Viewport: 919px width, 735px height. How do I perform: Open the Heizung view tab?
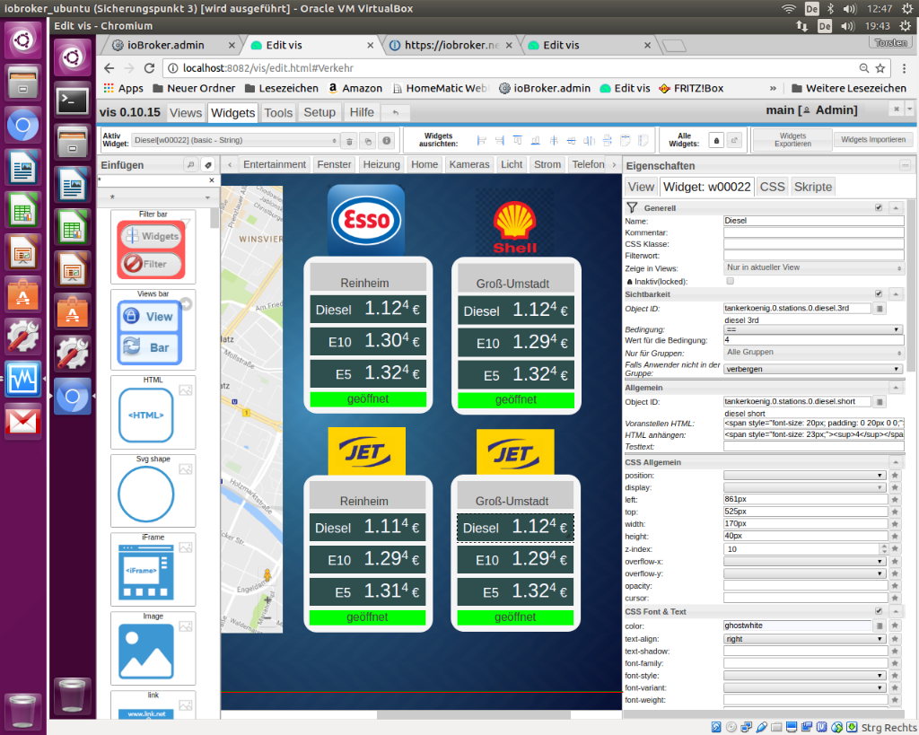(x=381, y=164)
